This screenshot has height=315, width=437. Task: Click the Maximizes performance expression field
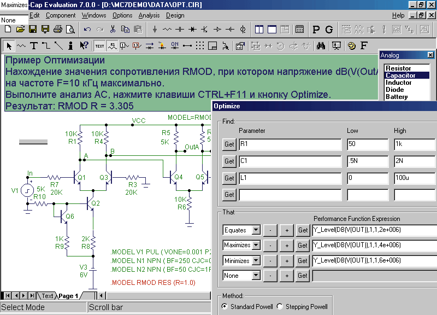[374, 245]
